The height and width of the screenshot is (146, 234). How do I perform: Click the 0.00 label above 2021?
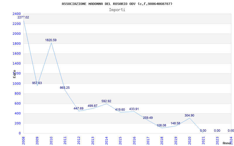(203, 131)
